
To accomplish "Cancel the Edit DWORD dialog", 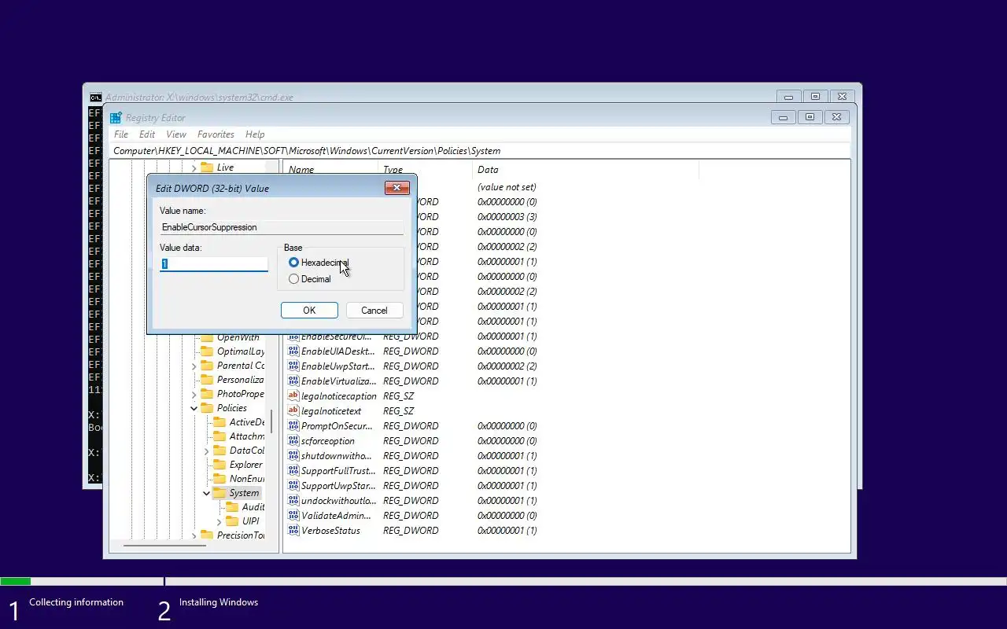I will click(x=374, y=311).
